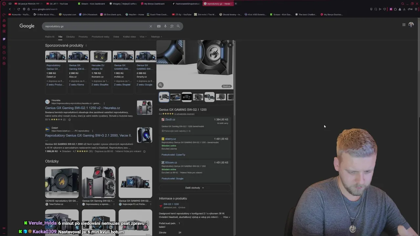Open The best ChatBot bookmark
The image size is (420, 236).
coord(306,14)
